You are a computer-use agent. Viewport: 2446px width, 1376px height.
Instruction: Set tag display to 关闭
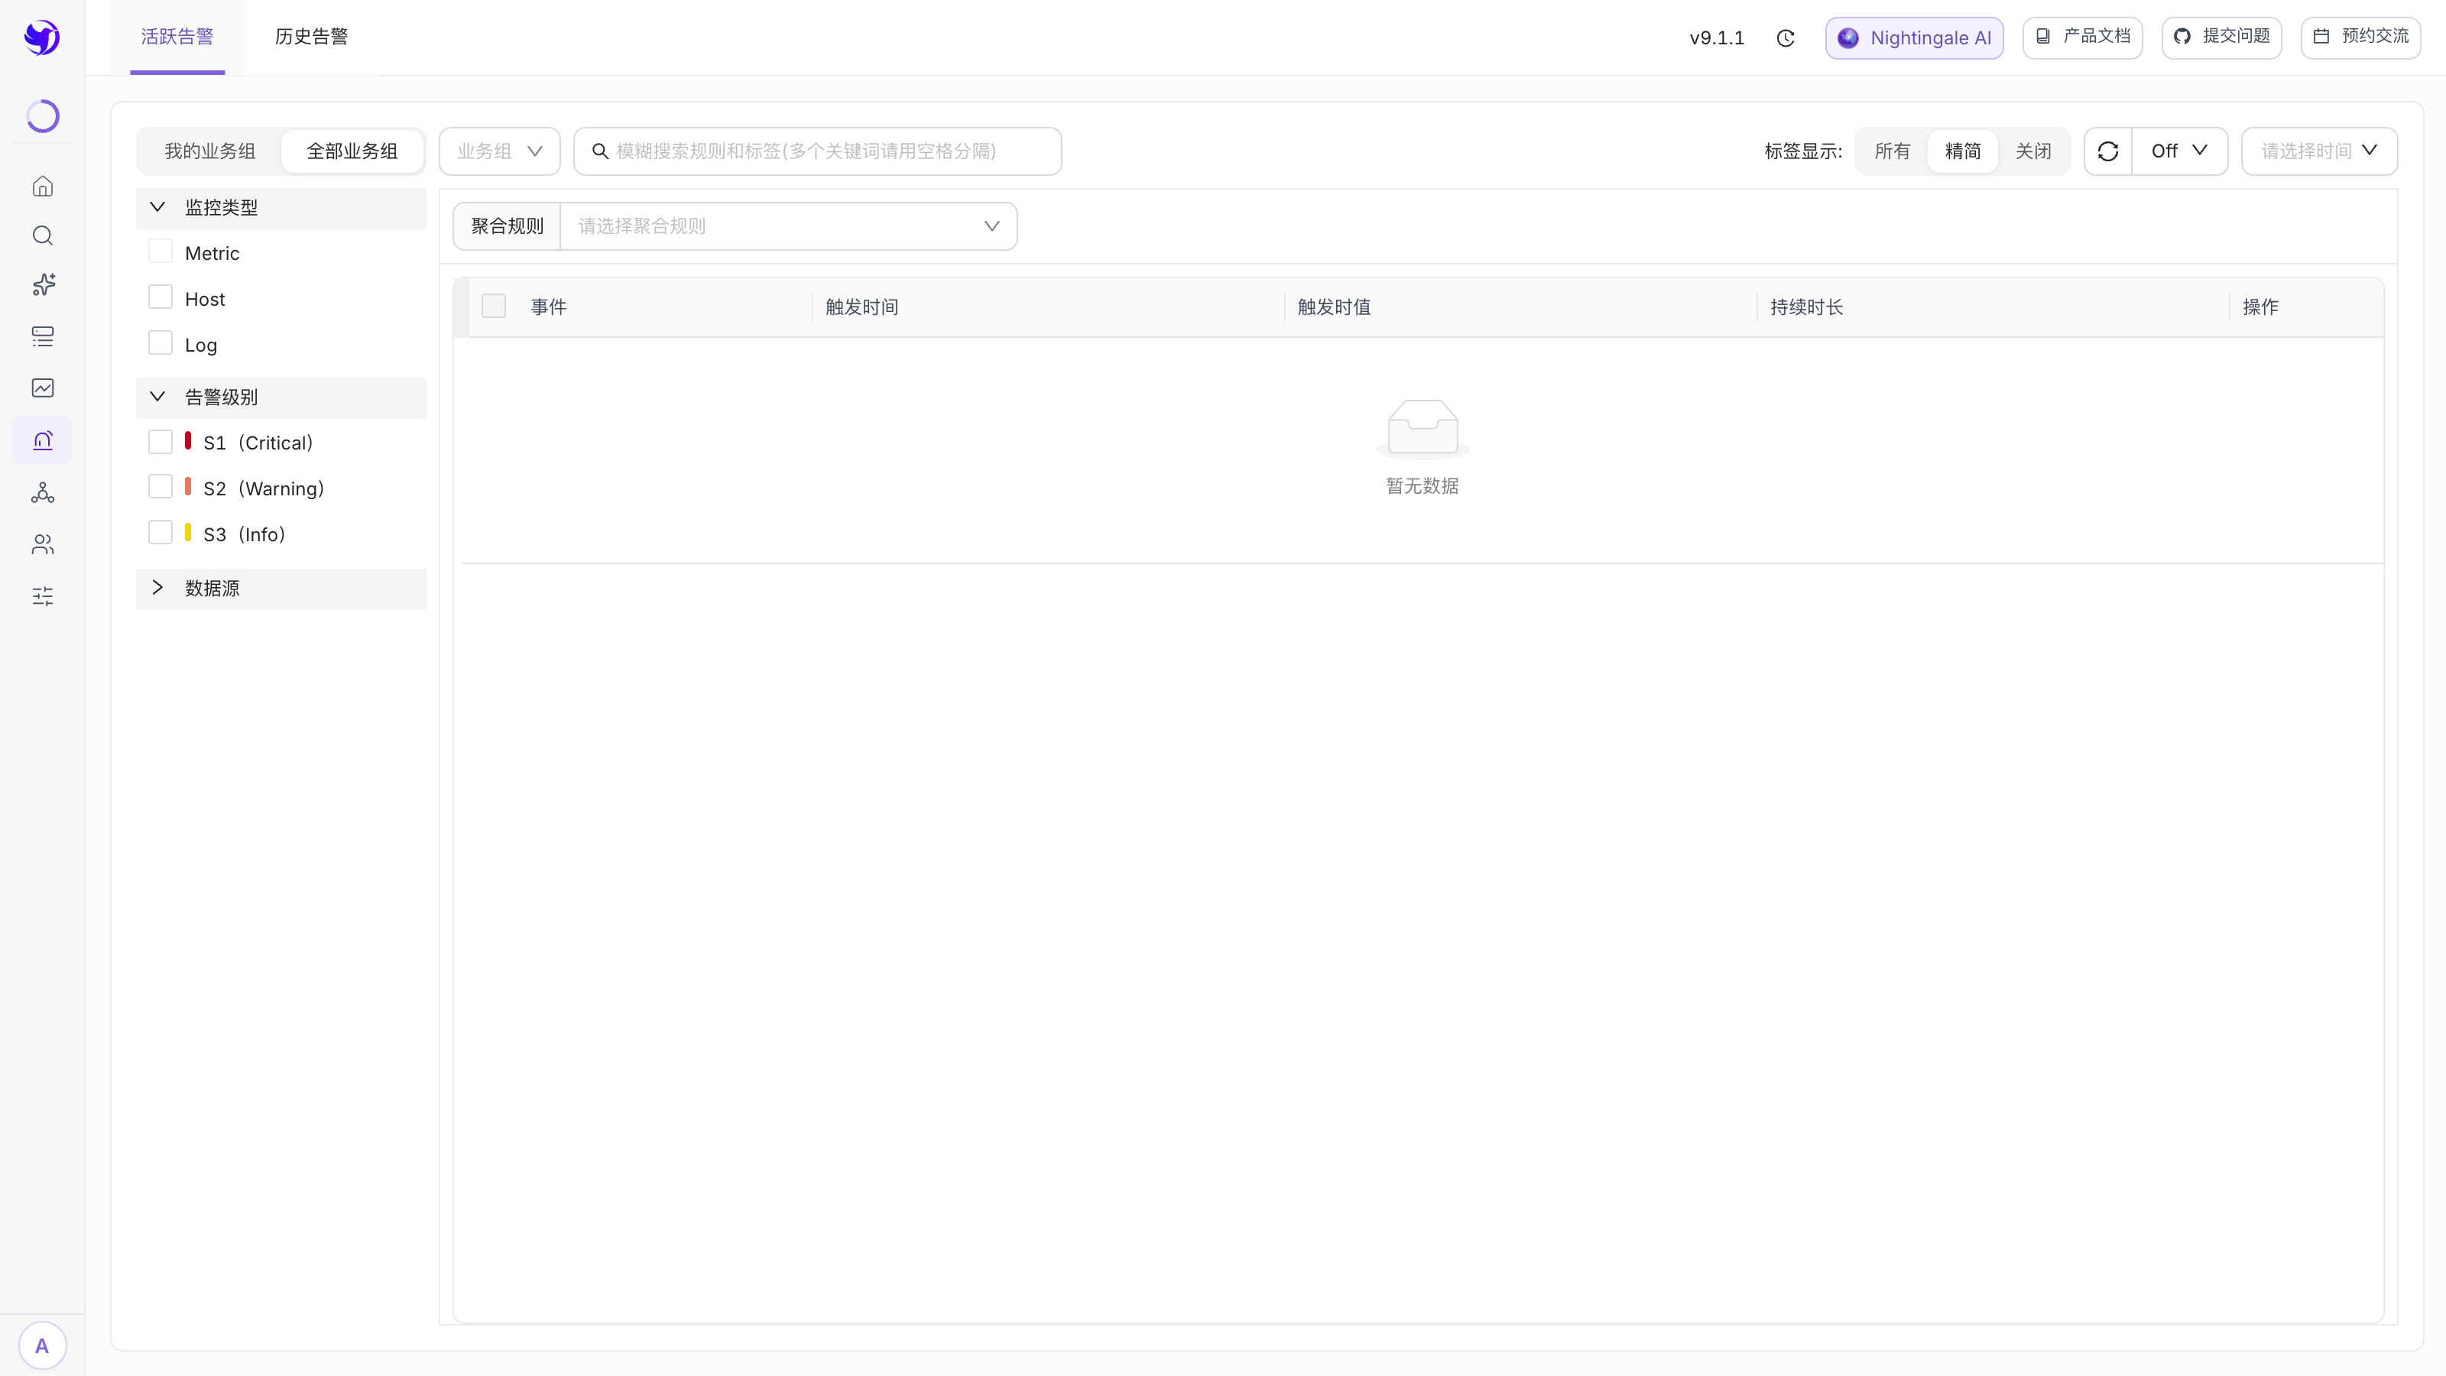click(2033, 151)
